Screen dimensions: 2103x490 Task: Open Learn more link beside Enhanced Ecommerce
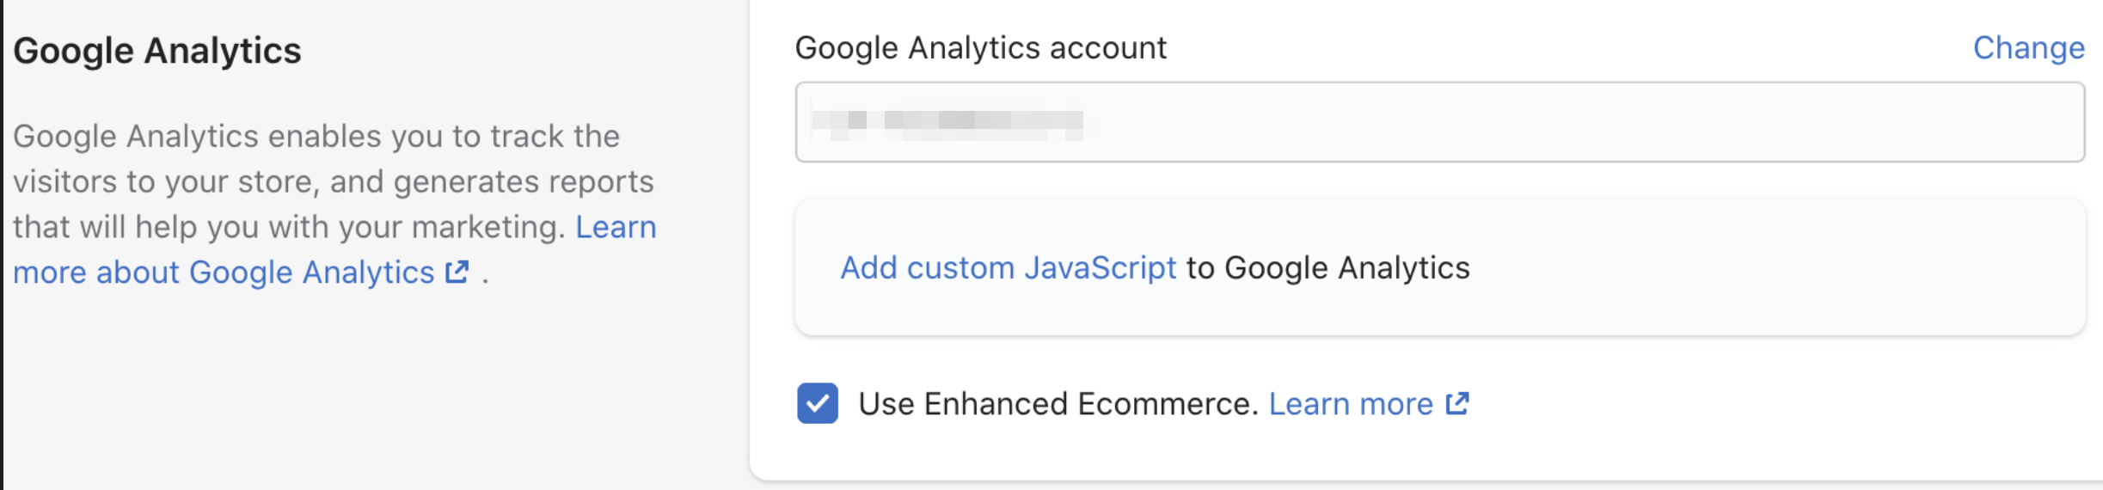click(x=1351, y=404)
